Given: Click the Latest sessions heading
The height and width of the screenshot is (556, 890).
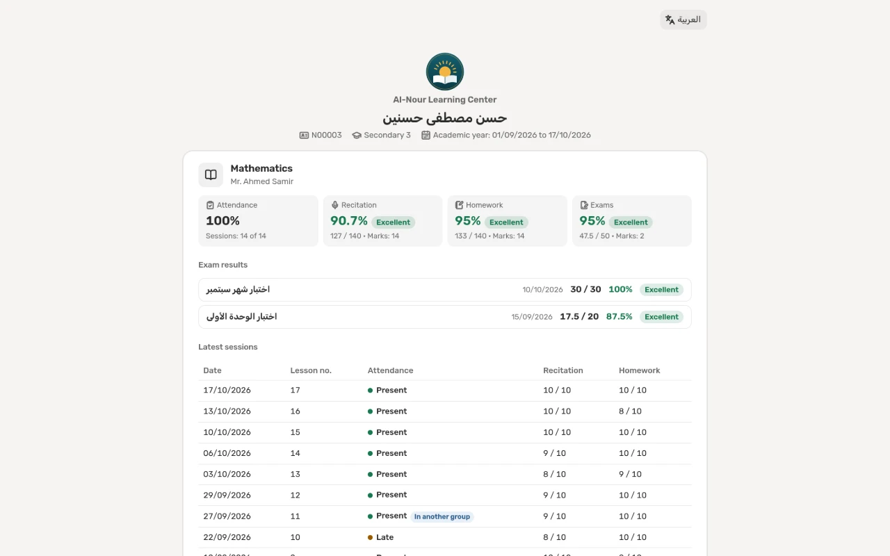Looking at the screenshot, I should 228,347.
